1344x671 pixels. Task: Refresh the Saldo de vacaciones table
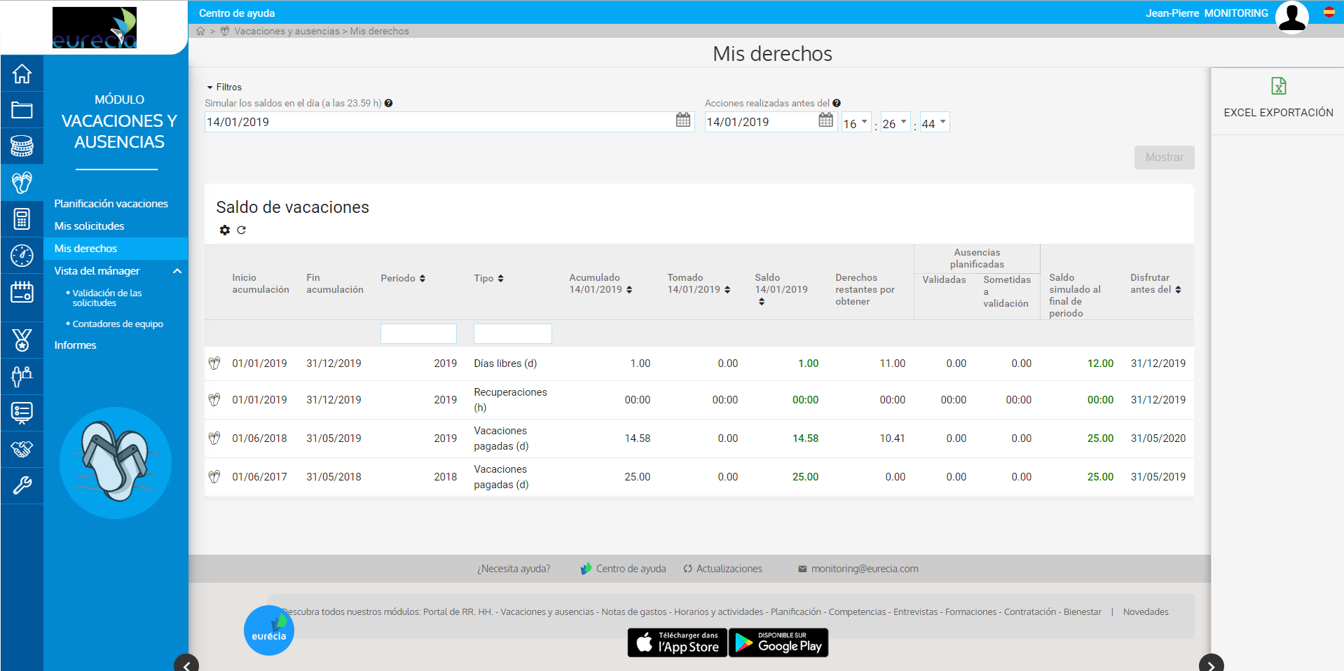241,230
